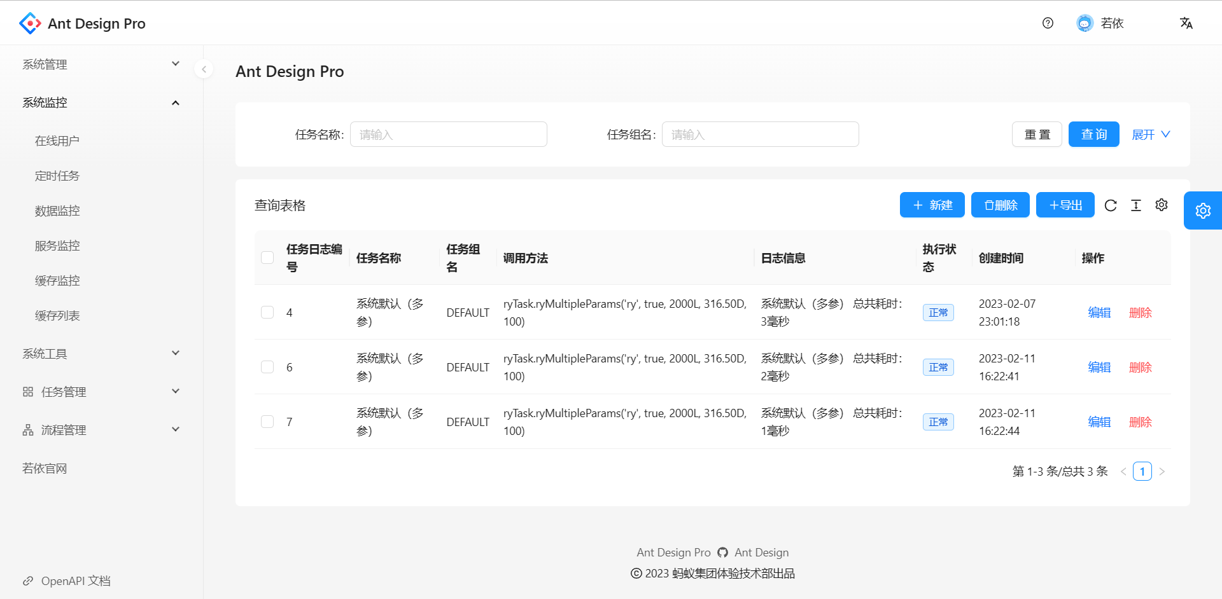Click the 日志信息 column header

tap(783, 258)
